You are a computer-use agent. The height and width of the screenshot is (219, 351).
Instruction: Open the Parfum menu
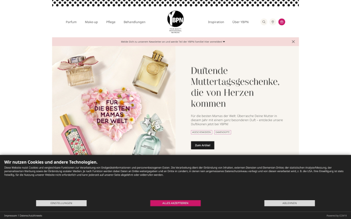[x=71, y=22]
